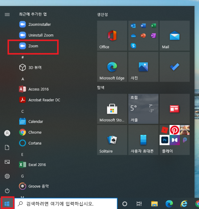Viewport: 199px width, 209px height.
Task: Open 3D 뷰어 app
Action: point(30,67)
